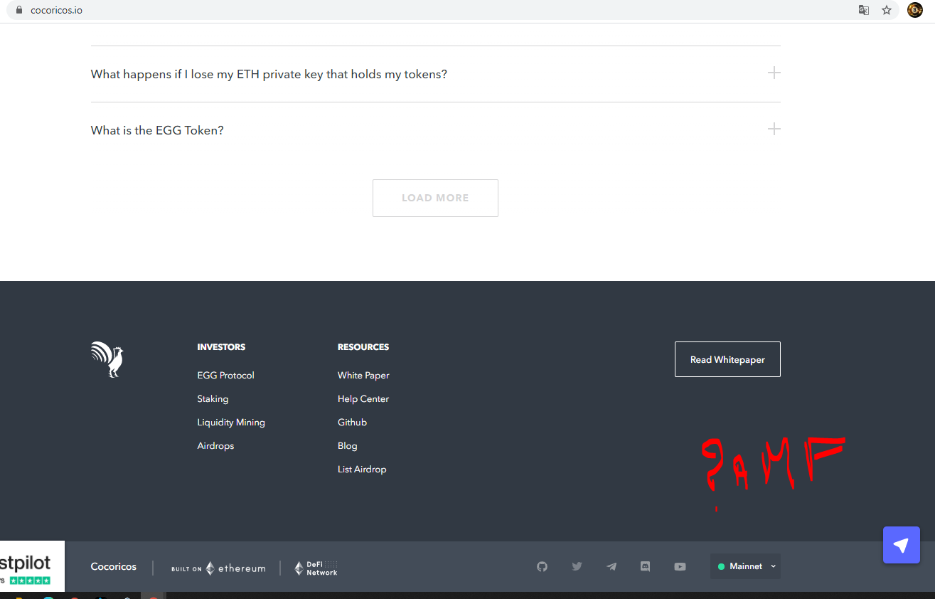Screen dimensions: 935x599
Task: Open the White Paper link
Action: pos(363,375)
